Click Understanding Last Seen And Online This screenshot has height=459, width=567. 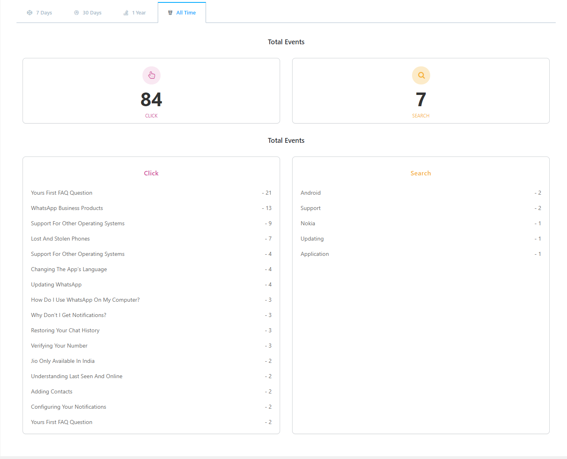click(76, 377)
